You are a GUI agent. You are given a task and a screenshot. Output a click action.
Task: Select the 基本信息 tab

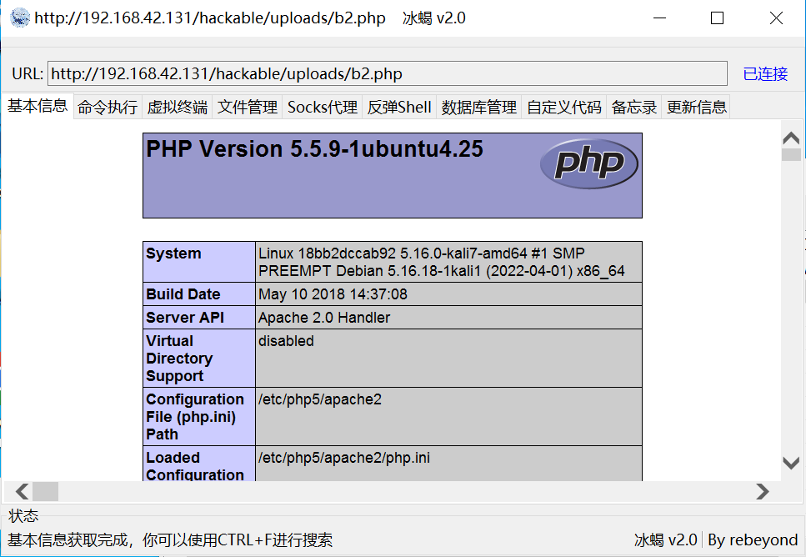click(x=38, y=106)
